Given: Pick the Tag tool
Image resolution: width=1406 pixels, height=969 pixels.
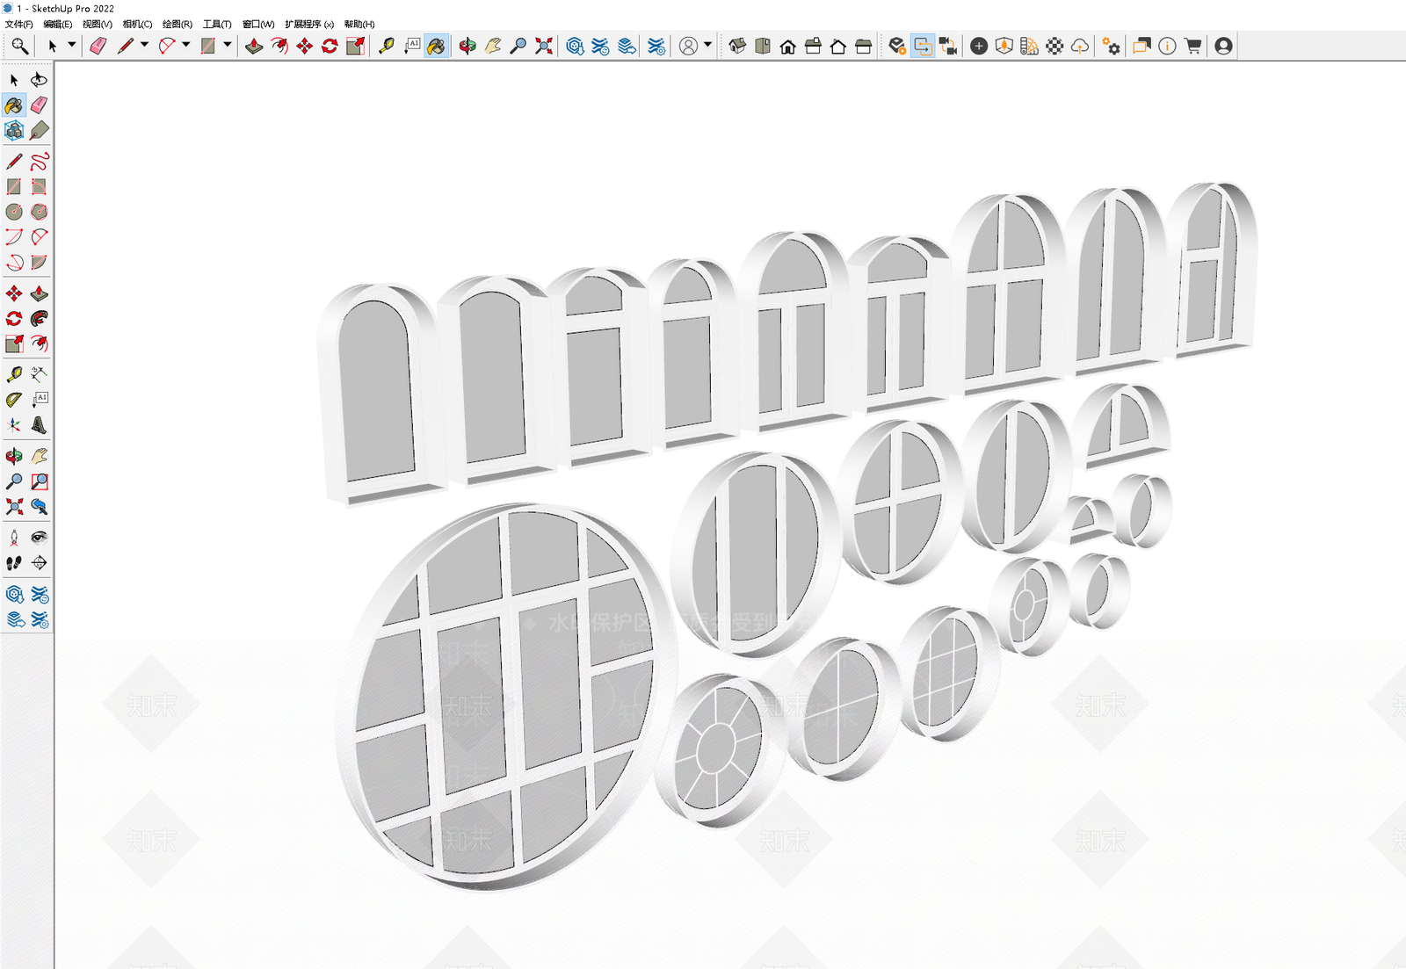Looking at the screenshot, I should click(40, 131).
